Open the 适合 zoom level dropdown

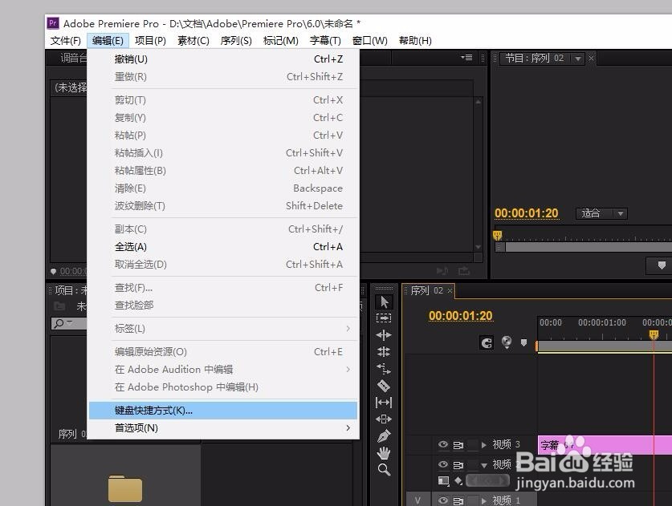click(601, 213)
